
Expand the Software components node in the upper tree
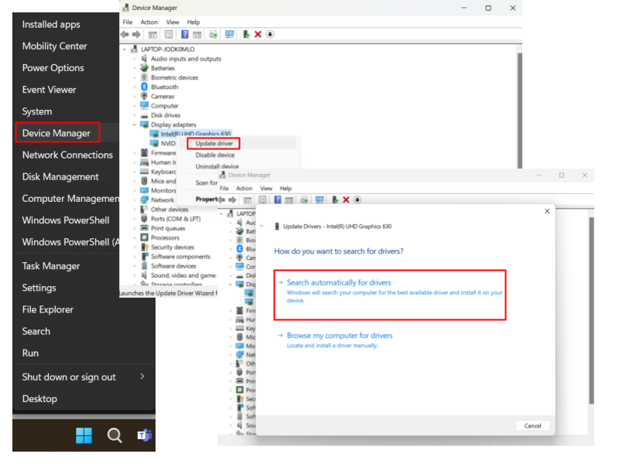[134, 257]
